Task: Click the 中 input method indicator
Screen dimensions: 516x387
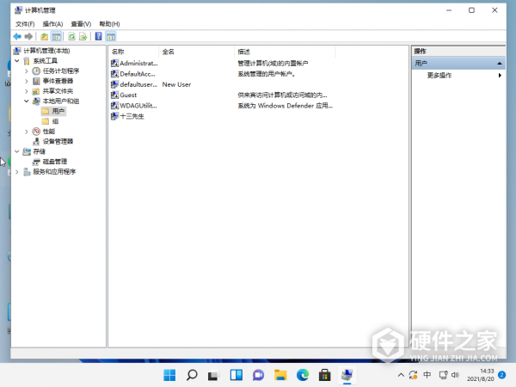Action: tap(427, 375)
